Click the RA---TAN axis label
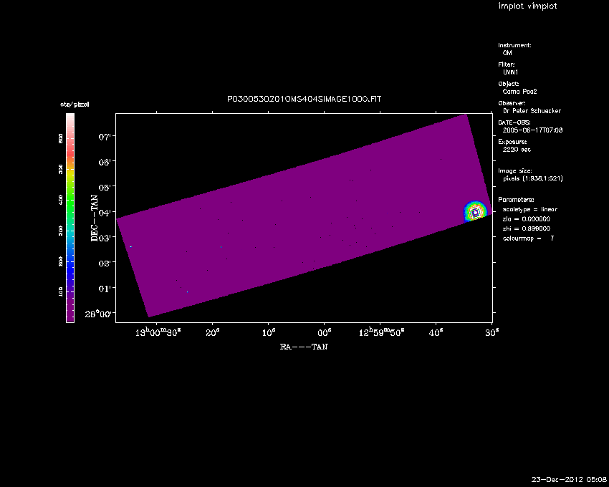Screen dimensions: 609x487 (x=304, y=347)
